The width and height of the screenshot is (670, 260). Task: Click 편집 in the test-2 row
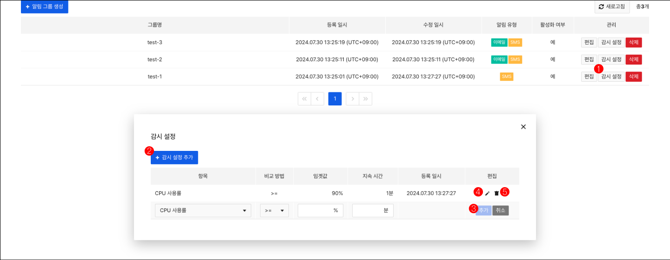pos(589,59)
